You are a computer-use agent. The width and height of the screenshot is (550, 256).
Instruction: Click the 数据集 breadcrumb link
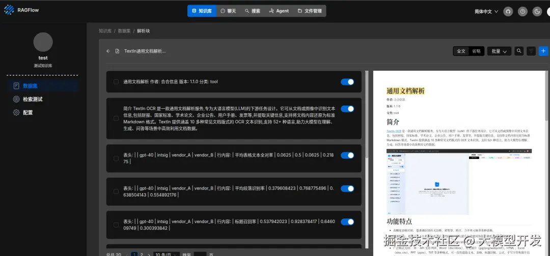pyautogui.click(x=124, y=31)
